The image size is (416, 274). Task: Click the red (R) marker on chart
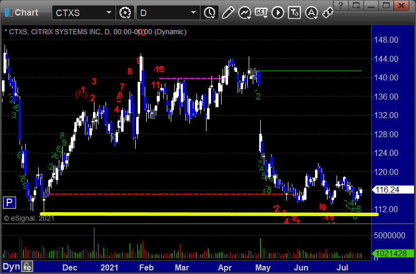(81, 94)
